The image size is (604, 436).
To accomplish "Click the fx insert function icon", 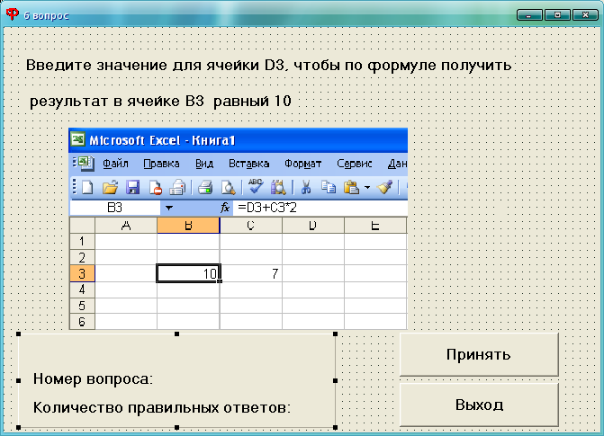I will (225, 209).
